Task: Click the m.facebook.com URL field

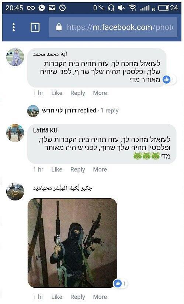Action: click(113, 27)
